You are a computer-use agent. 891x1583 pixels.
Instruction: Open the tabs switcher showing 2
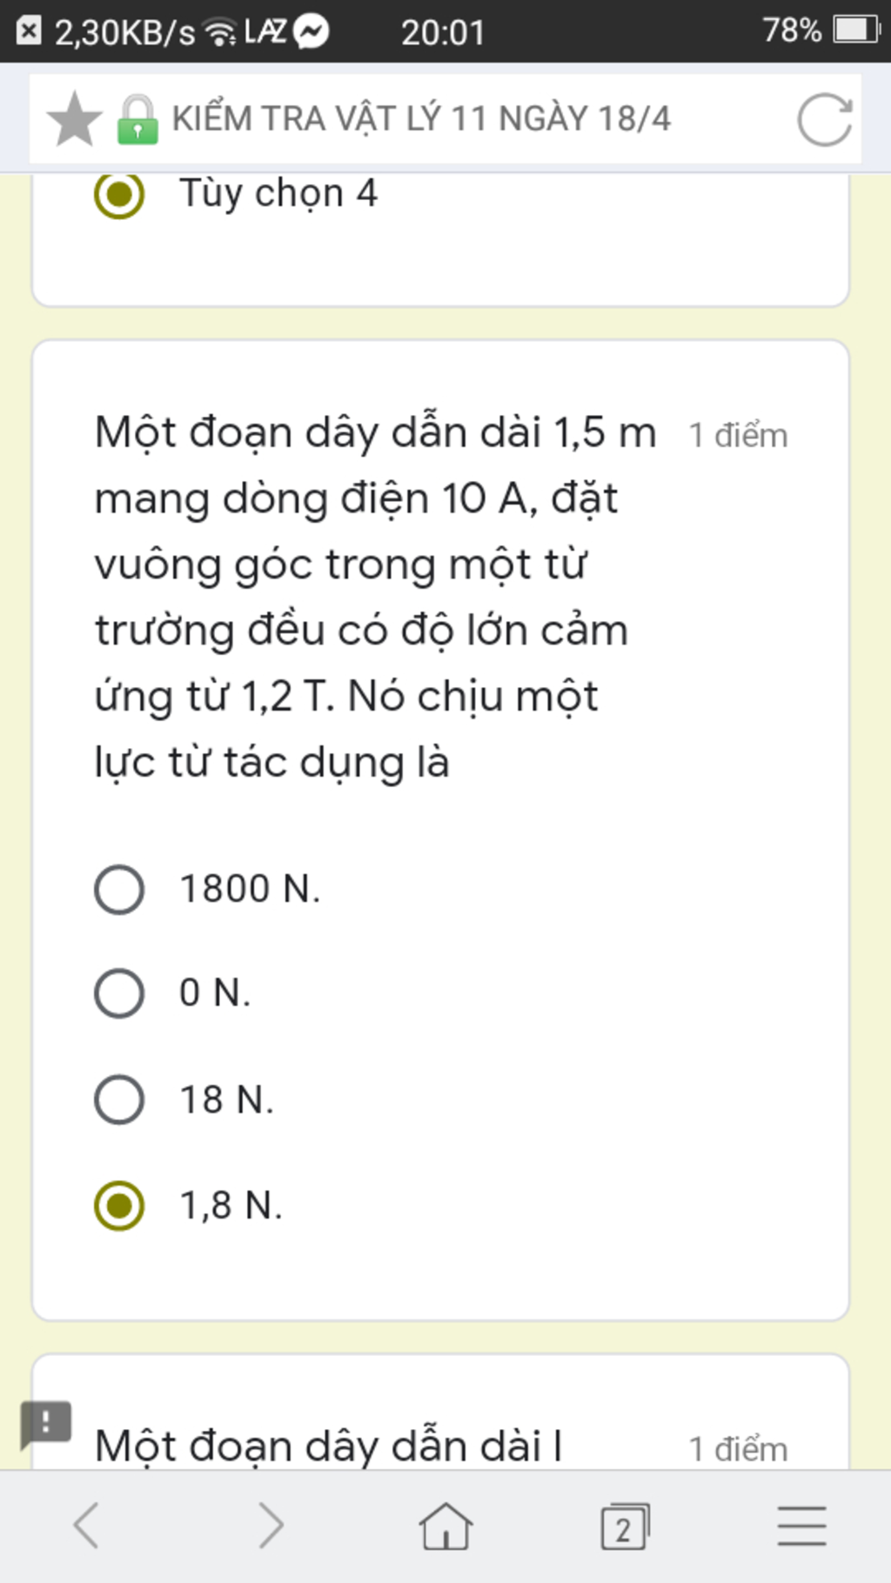[x=625, y=1526]
